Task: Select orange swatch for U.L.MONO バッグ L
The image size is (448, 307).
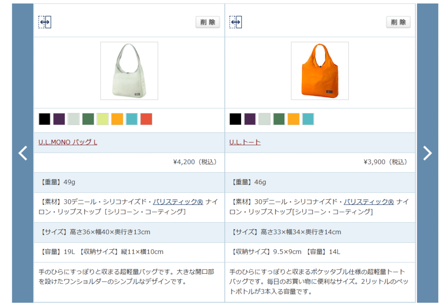Action: click(117, 119)
